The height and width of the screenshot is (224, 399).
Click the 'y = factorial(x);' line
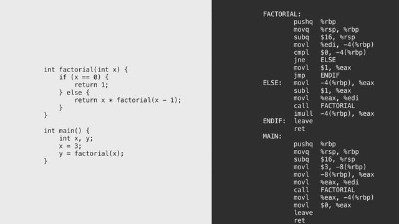92,154
